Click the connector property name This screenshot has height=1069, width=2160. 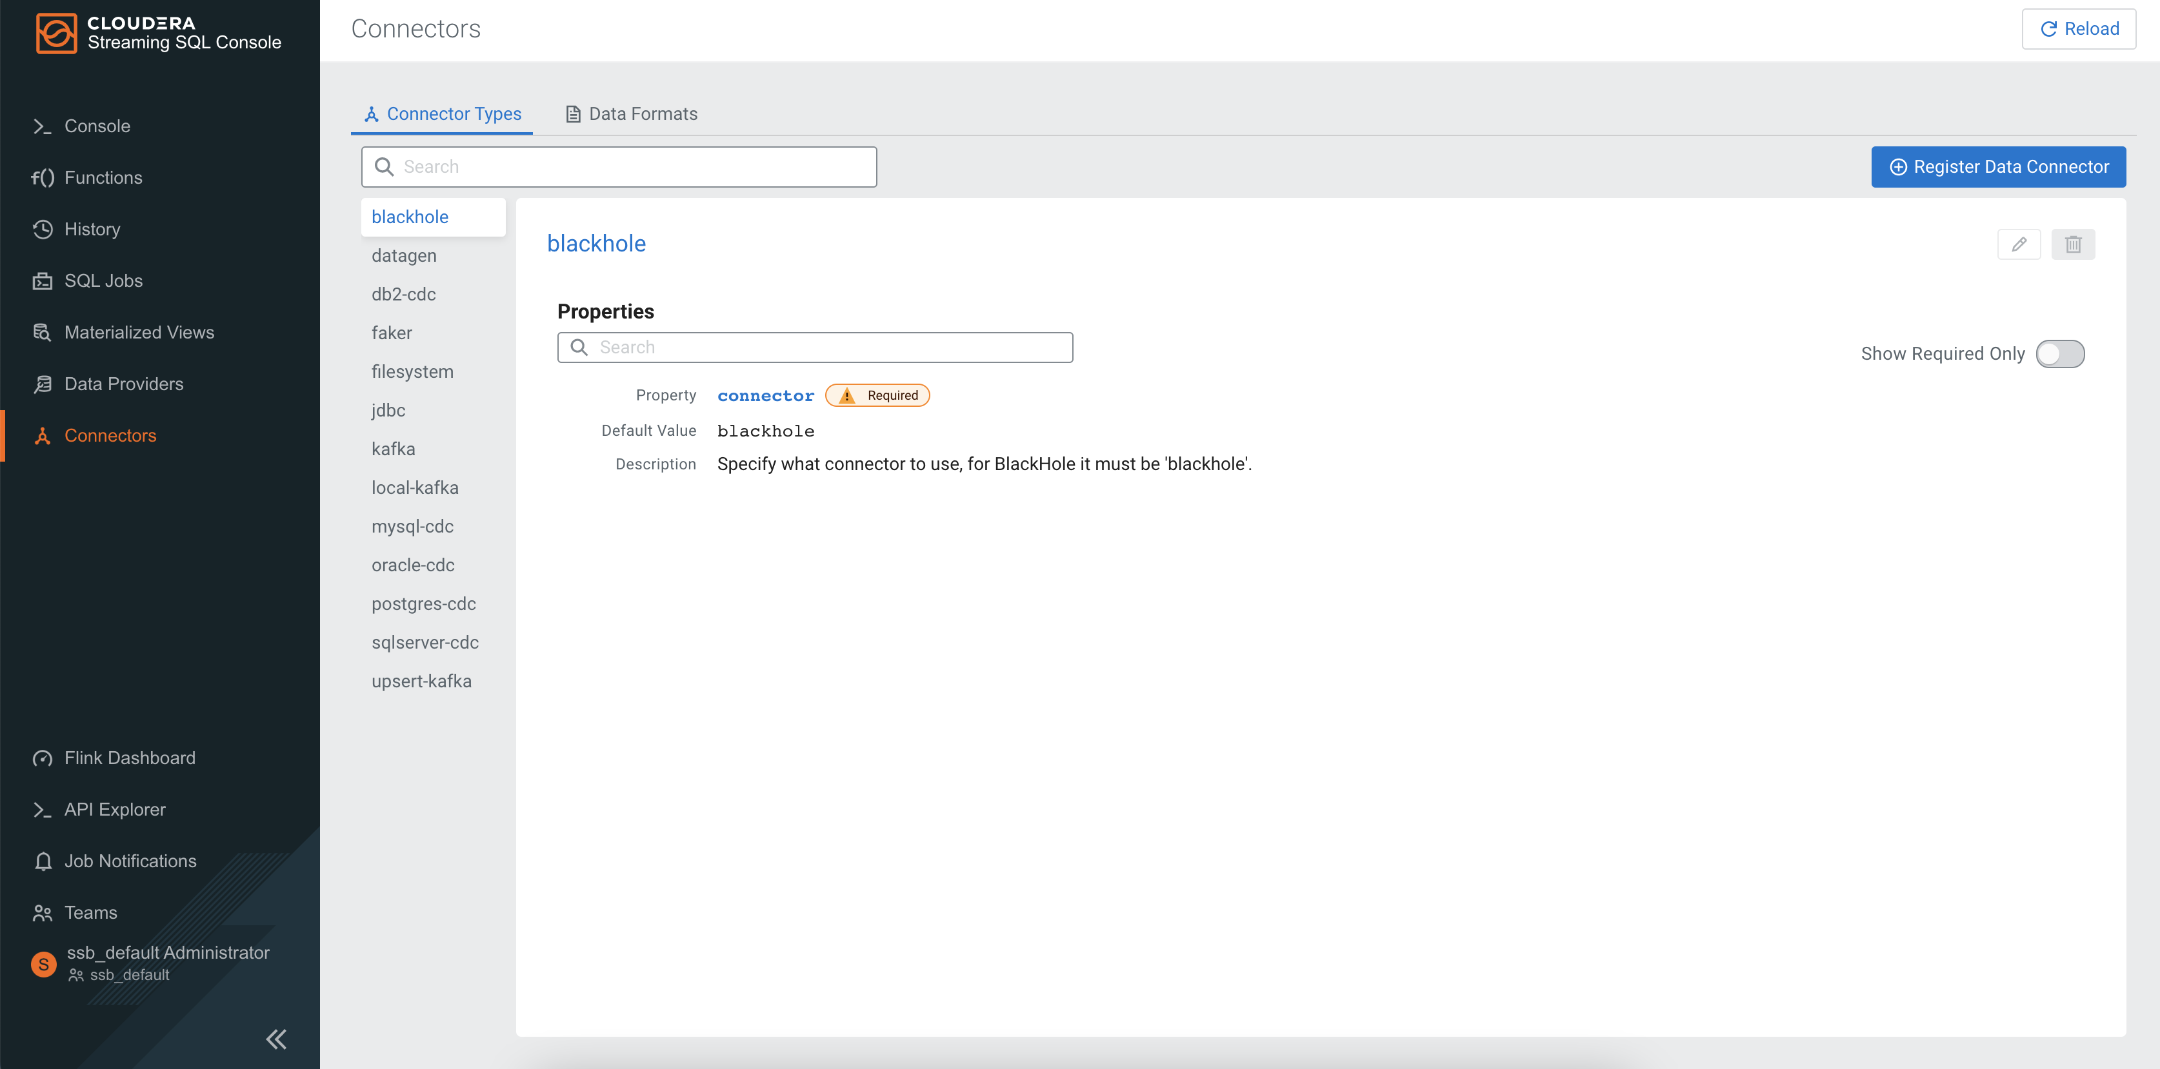click(x=766, y=395)
